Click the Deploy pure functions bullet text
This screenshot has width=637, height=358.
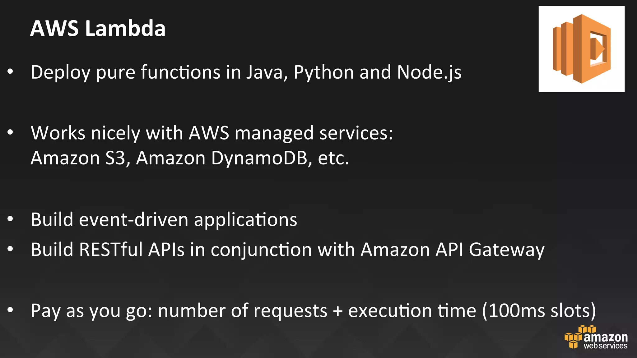tap(246, 72)
